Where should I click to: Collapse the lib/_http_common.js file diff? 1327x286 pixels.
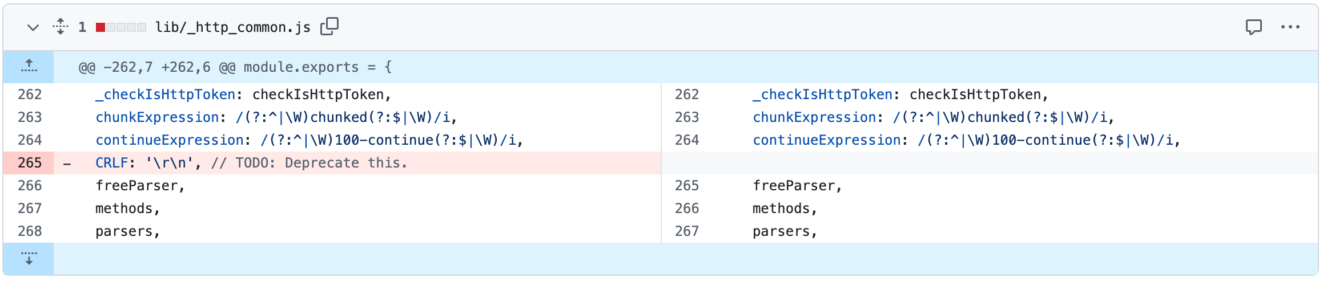[x=33, y=27]
